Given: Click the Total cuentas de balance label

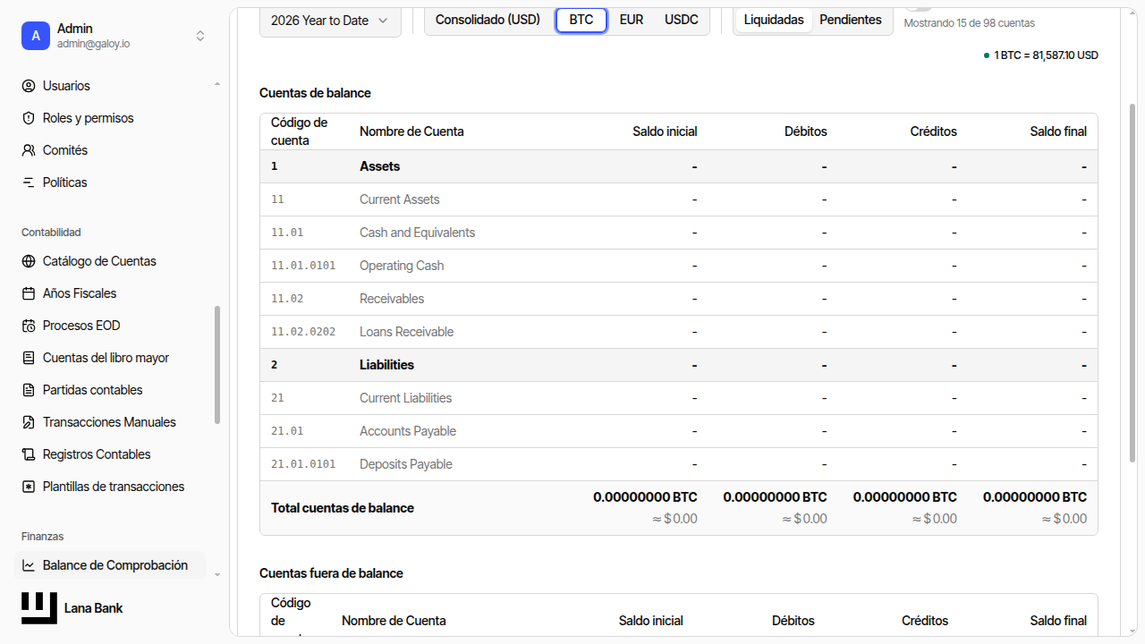Looking at the screenshot, I should point(343,508).
